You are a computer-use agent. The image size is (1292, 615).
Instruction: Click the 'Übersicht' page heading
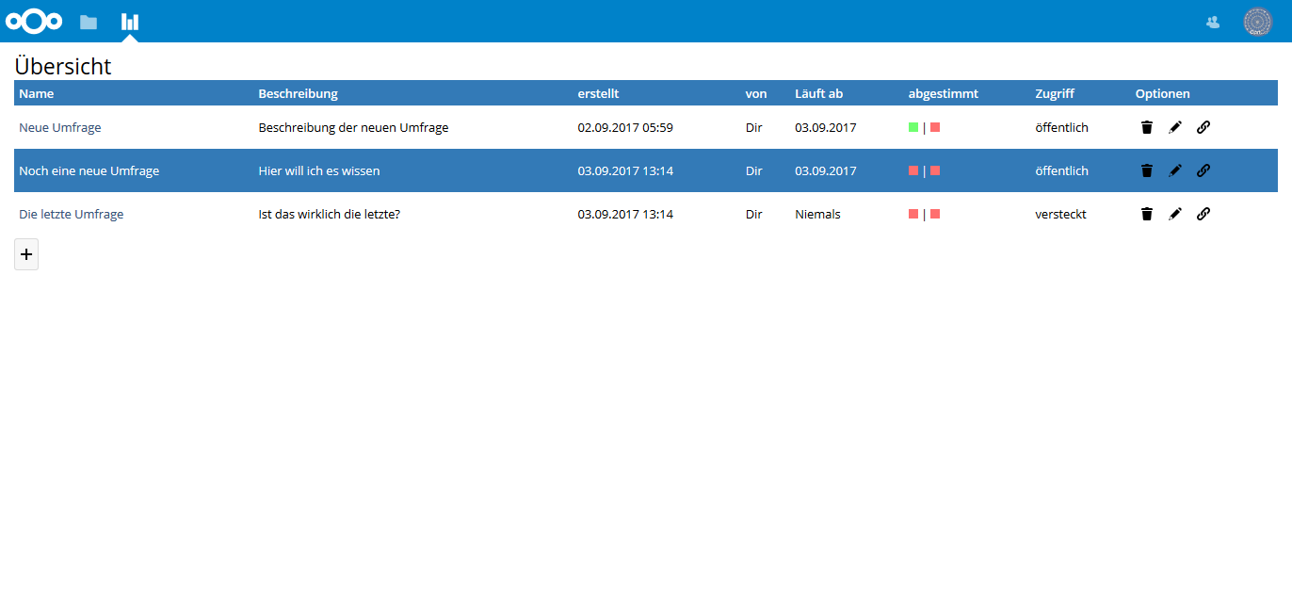tap(63, 66)
